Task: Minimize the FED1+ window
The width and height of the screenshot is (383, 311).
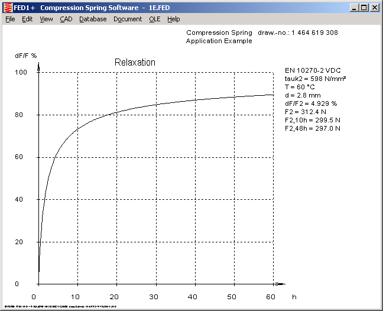Action: (354, 8)
